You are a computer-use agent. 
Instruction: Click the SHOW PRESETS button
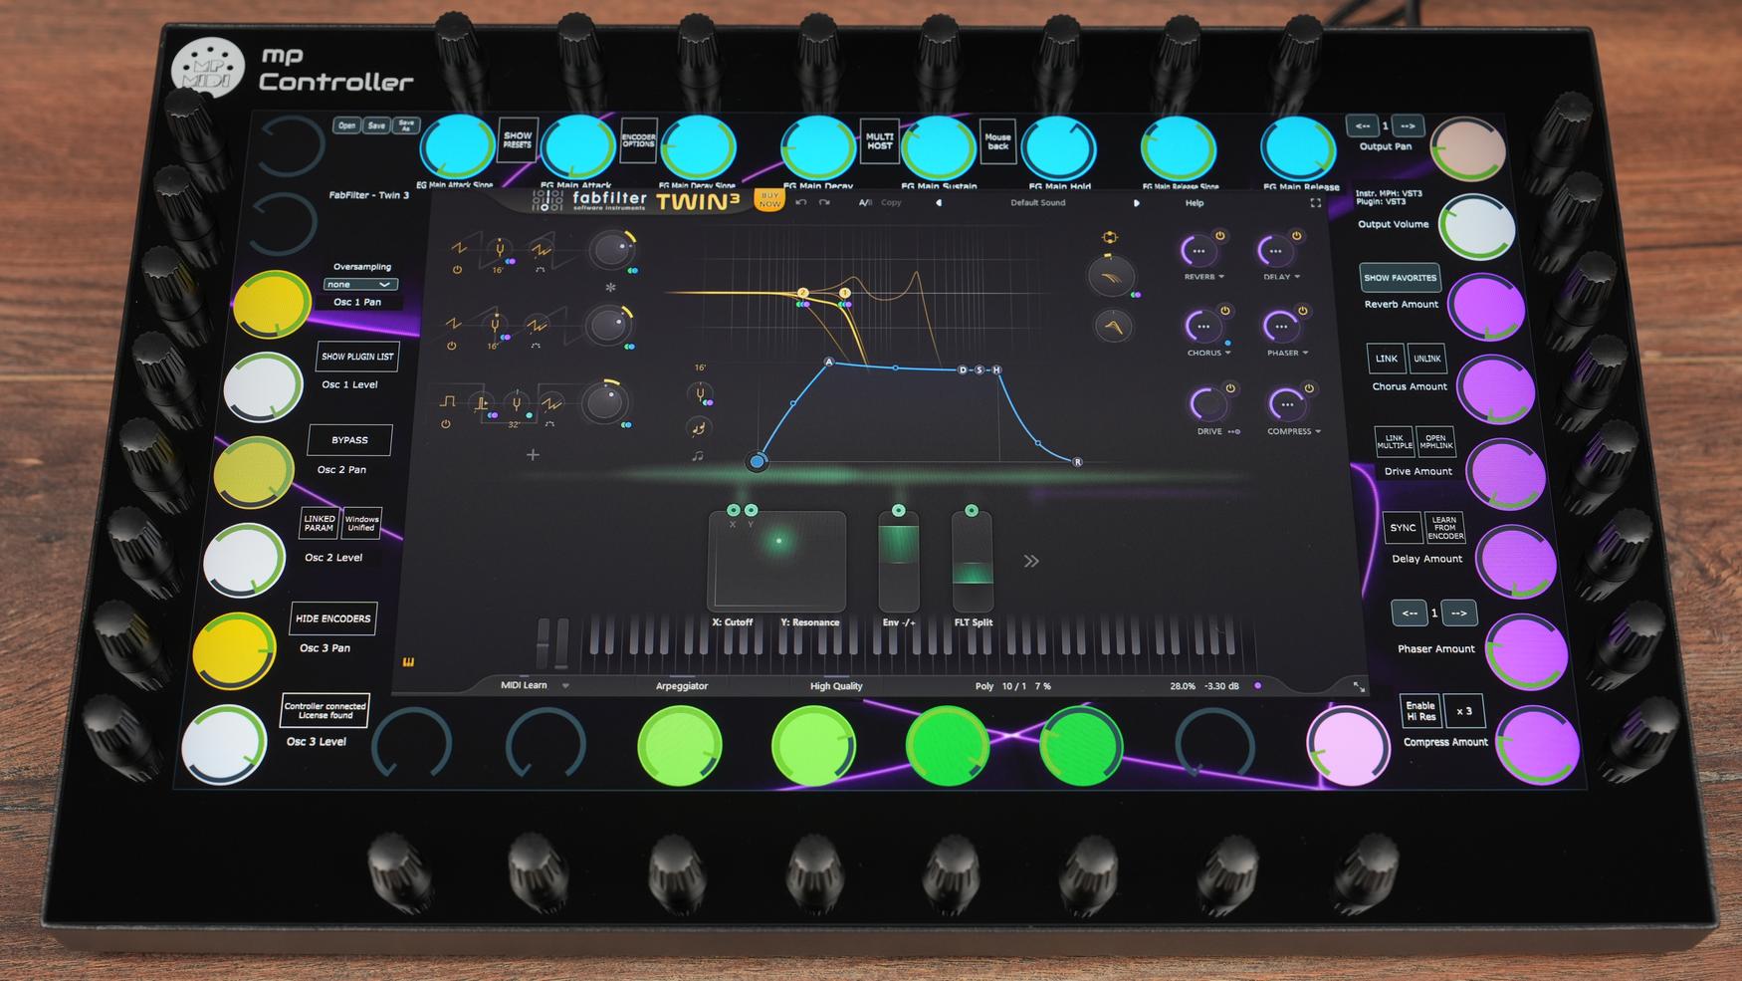[x=518, y=140]
